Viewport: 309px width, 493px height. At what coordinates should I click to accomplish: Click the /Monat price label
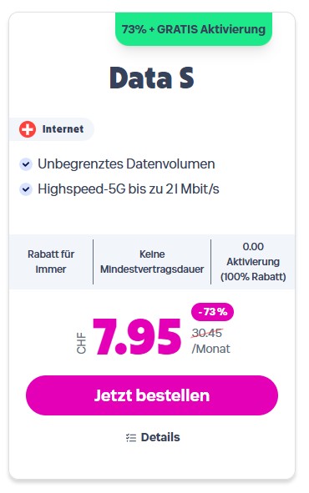pyautogui.click(x=210, y=349)
